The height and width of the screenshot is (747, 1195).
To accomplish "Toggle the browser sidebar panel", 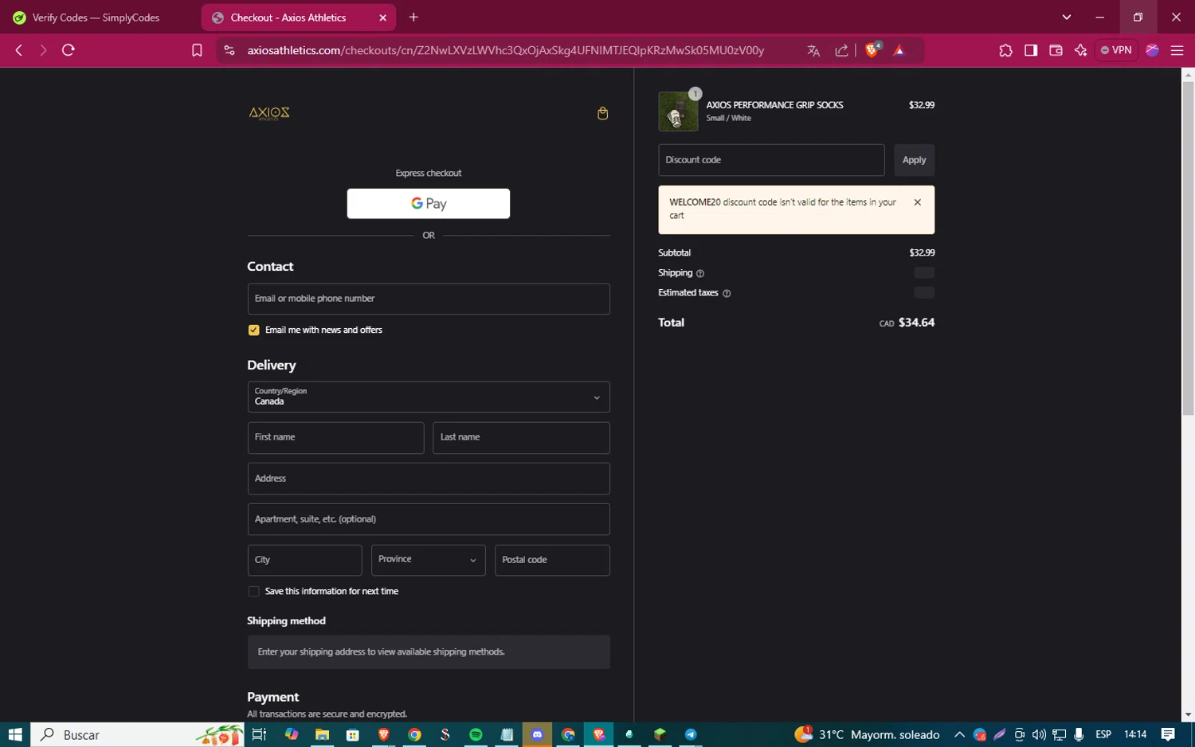I will click(x=1031, y=50).
